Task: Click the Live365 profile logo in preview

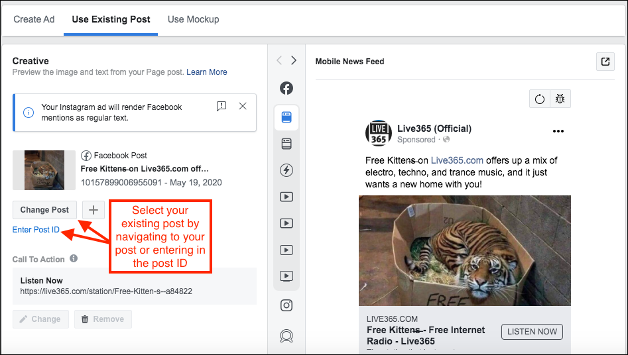Action: (x=379, y=133)
